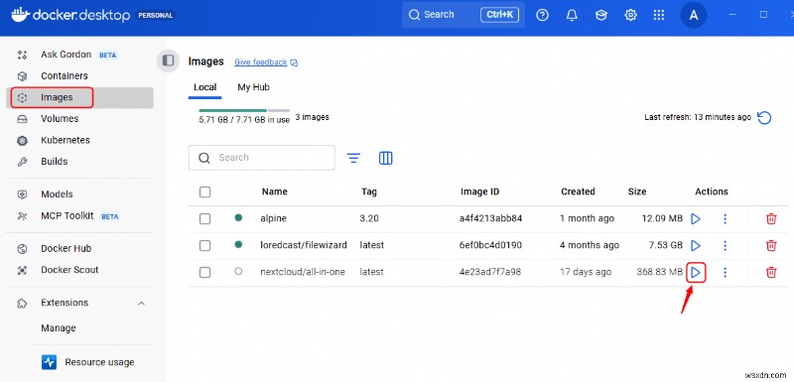Open notifications bell
Screen dimensions: 794x382
[x=573, y=15]
